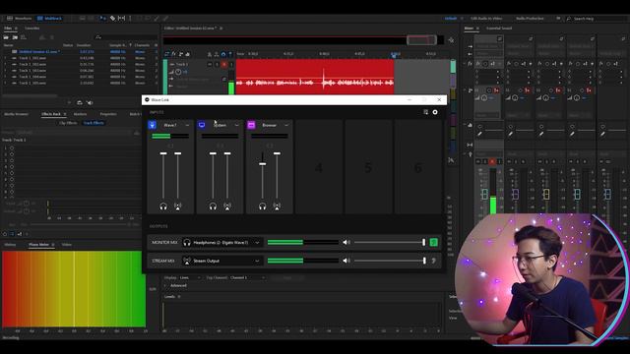Open the Favorites panel tab

click(x=32, y=29)
